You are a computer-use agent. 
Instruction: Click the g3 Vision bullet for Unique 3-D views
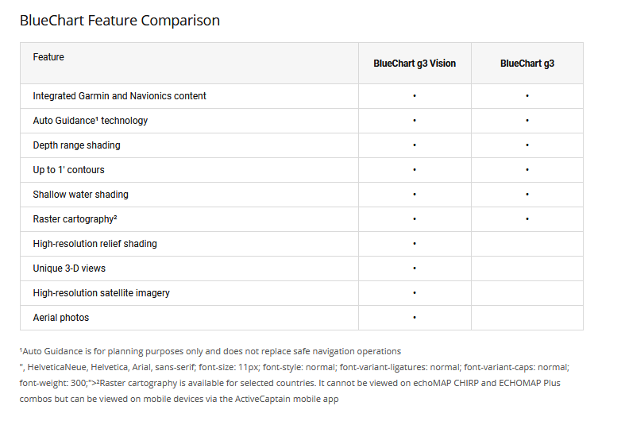pyautogui.click(x=415, y=269)
